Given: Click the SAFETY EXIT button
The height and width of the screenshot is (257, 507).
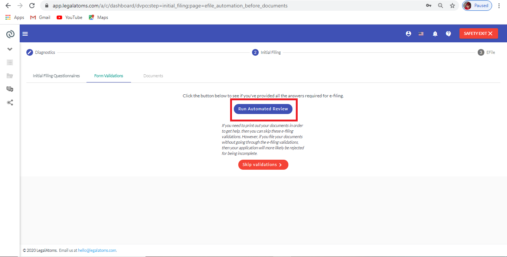Looking at the screenshot, I should coord(478,33).
